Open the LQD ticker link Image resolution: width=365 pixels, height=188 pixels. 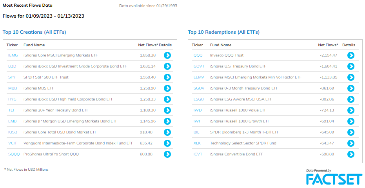coord(12,66)
